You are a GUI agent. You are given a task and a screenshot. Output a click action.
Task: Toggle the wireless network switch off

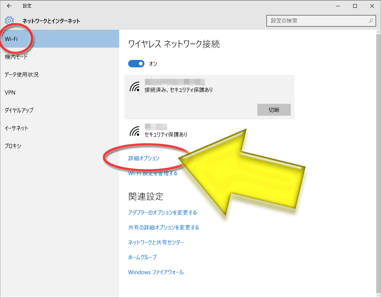click(136, 64)
